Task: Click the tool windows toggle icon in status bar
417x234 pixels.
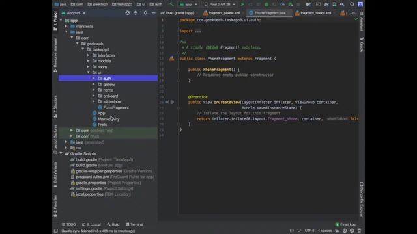Action: coord(56,231)
